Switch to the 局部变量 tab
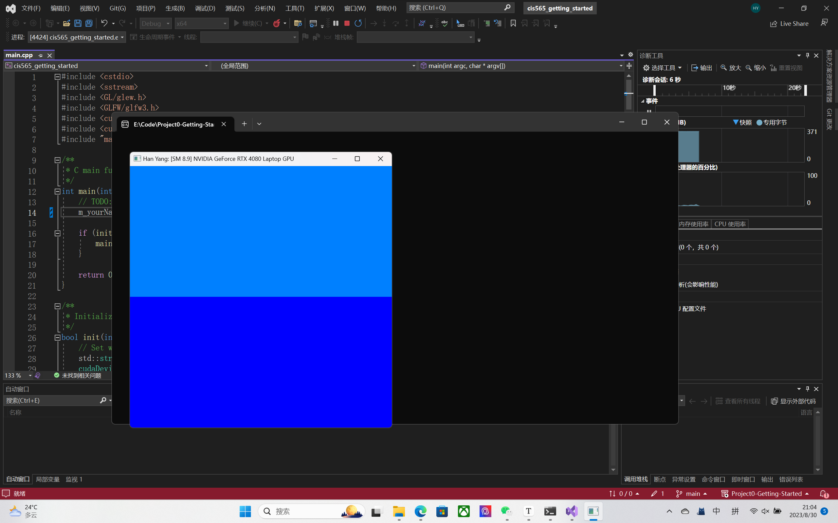Image resolution: width=838 pixels, height=523 pixels. click(x=48, y=479)
